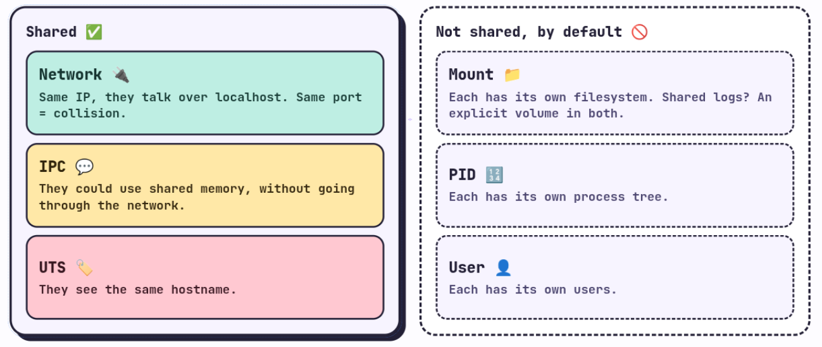
Task: Select the dashed User card
Action: pyautogui.click(x=615, y=277)
